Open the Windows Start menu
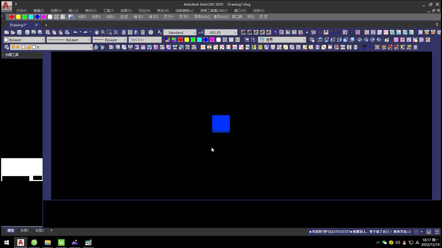 7,242
